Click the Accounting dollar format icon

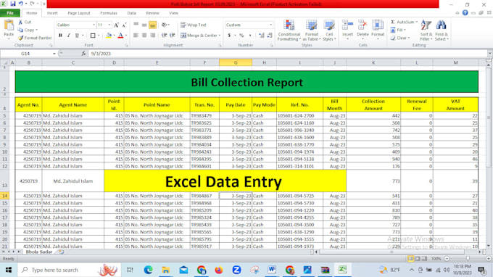229,36
